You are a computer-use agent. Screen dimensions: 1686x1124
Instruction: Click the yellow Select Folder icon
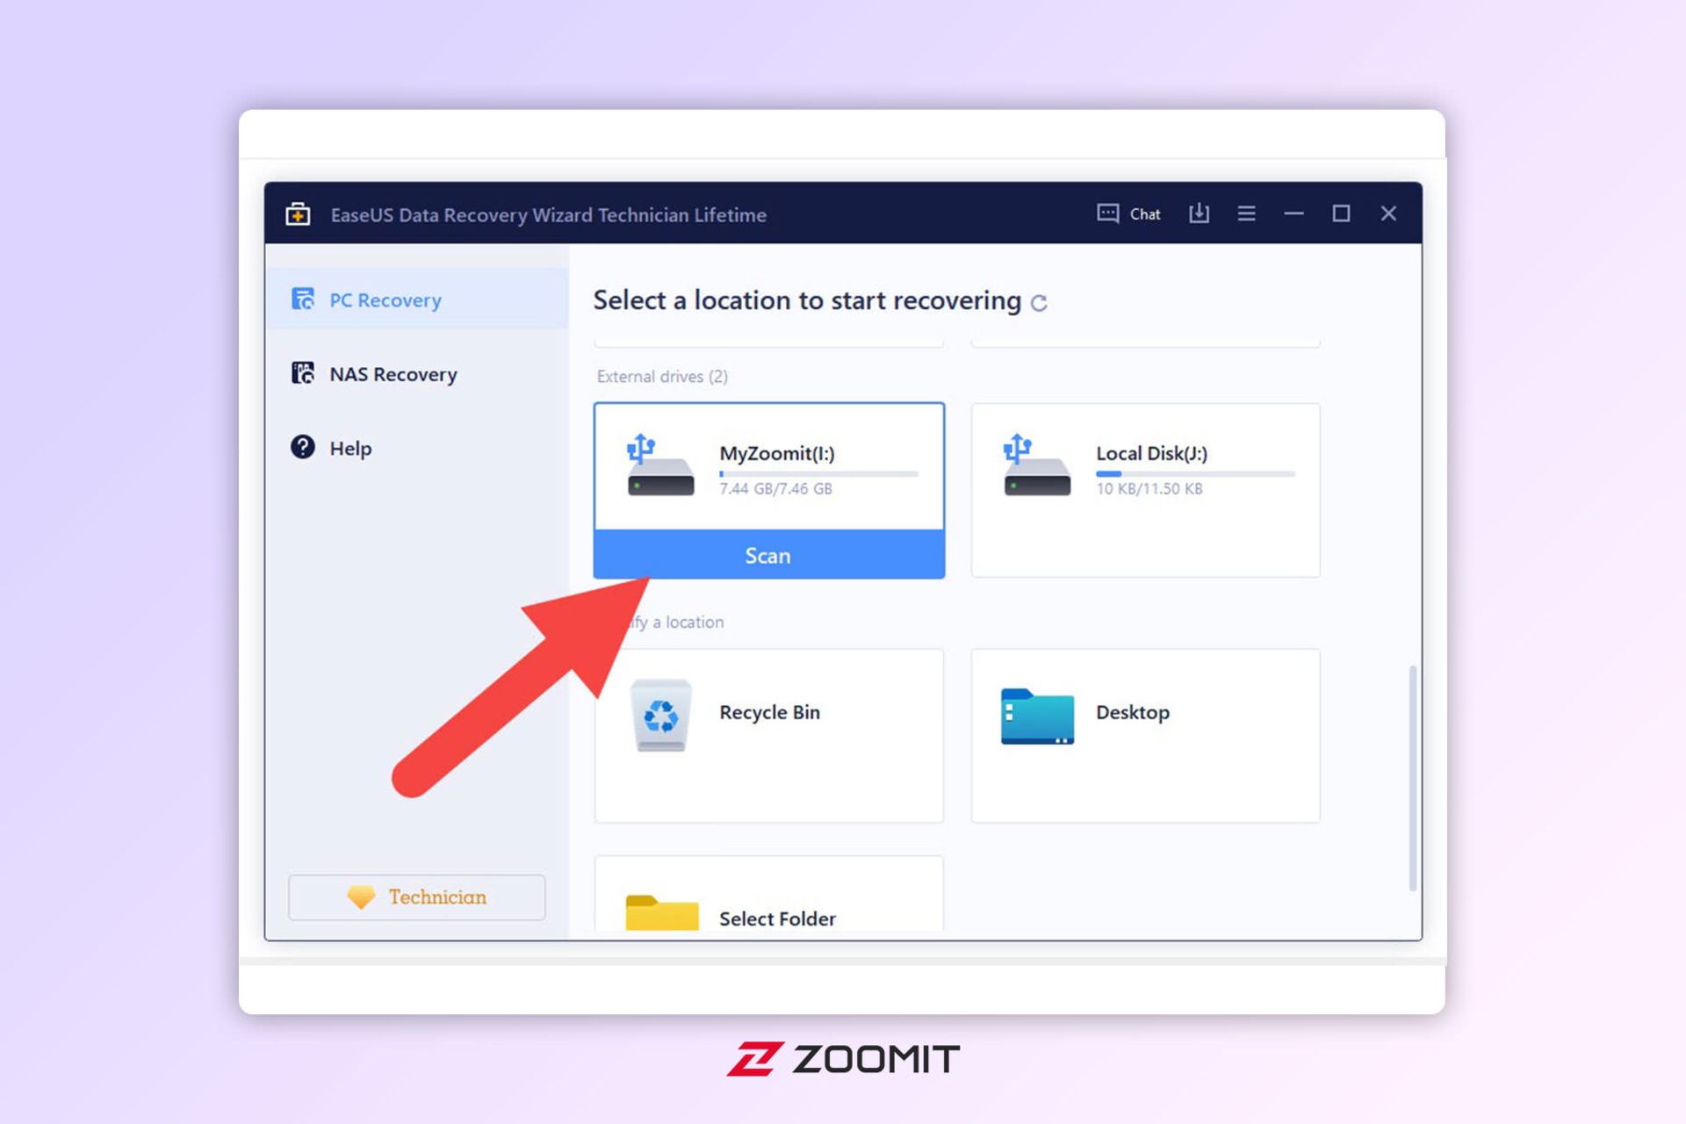(662, 913)
